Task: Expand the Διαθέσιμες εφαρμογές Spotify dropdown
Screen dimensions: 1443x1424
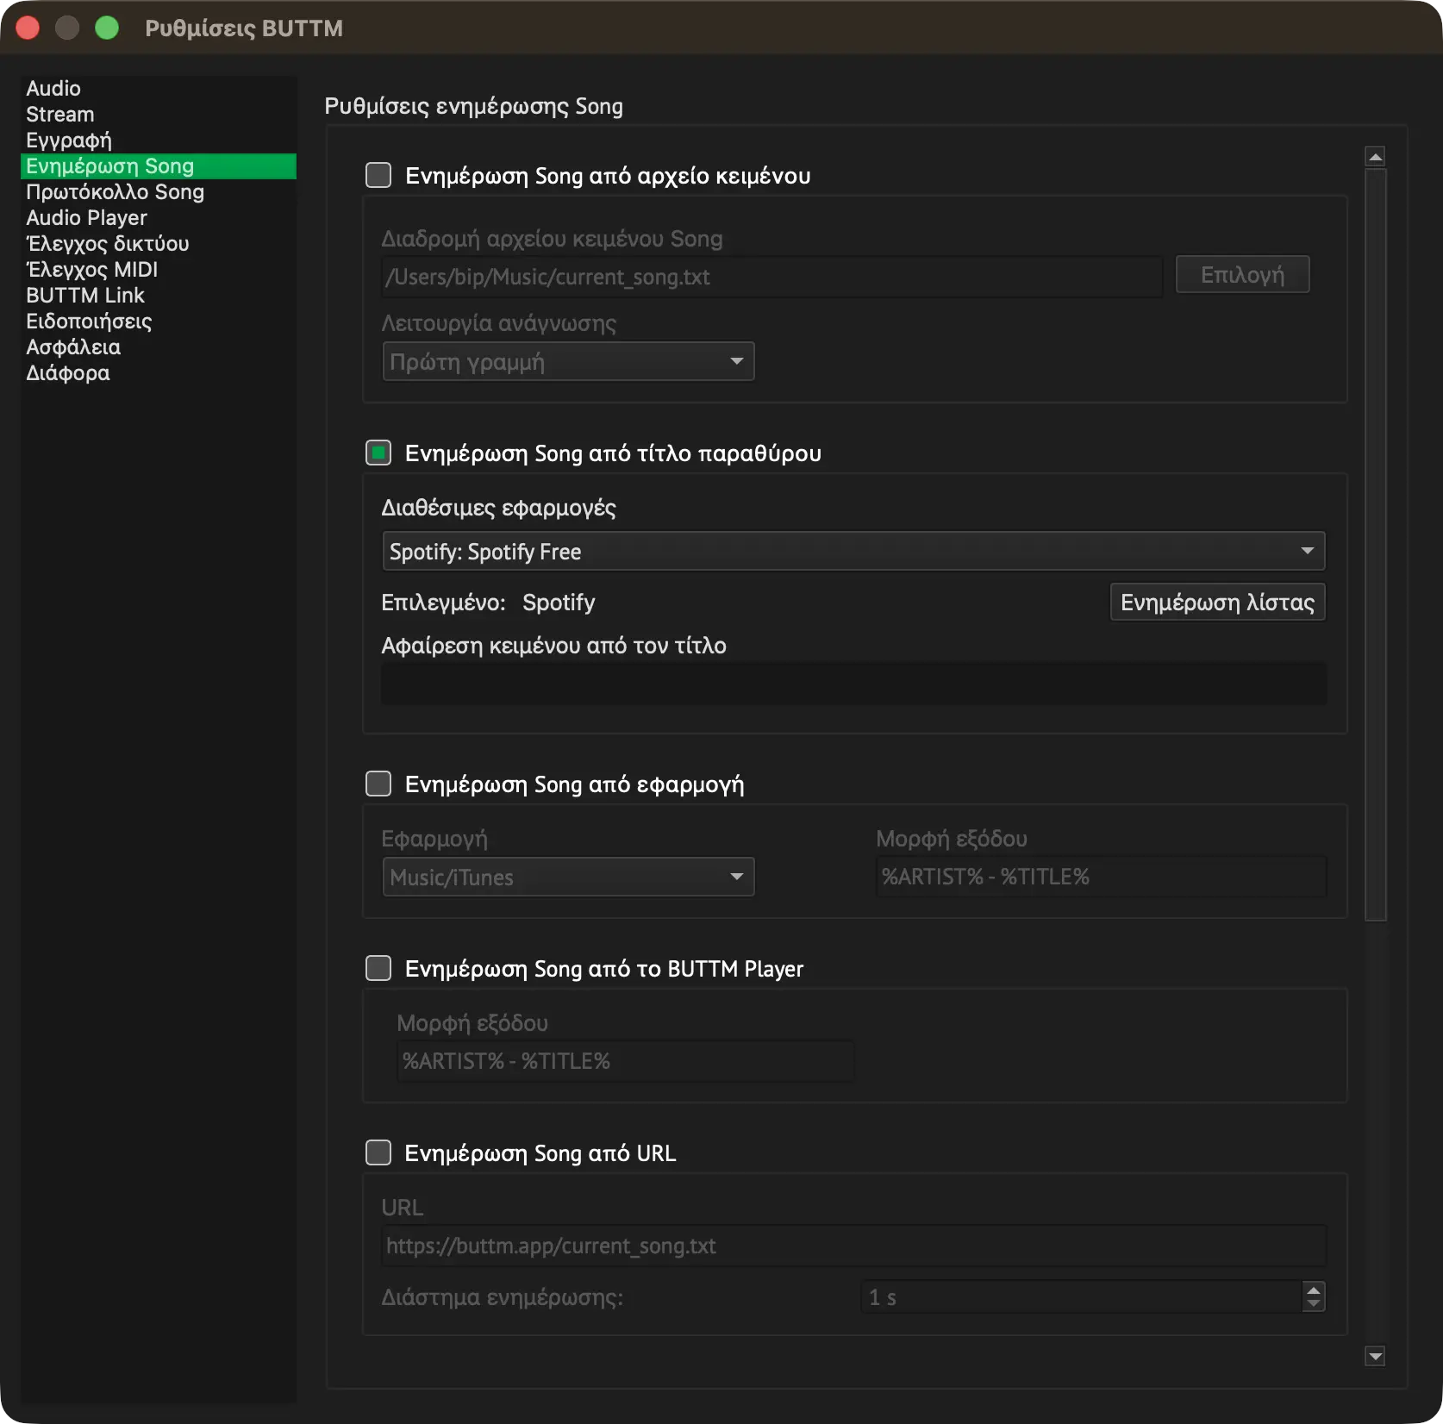Action: tap(853, 551)
